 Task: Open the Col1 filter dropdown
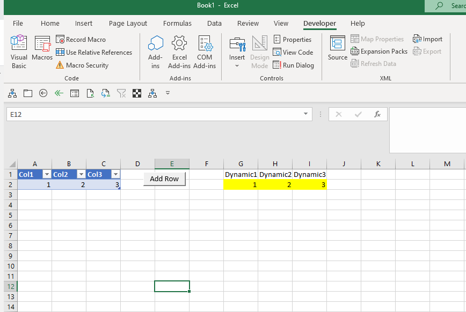(47, 174)
